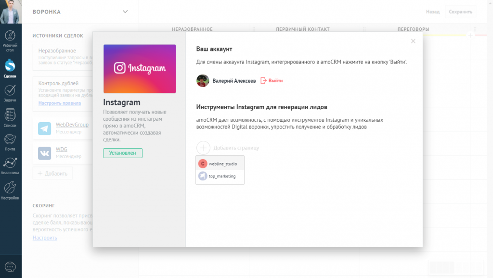
Task: Open the chat bubble icon in sidebar
Action: [10, 267]
